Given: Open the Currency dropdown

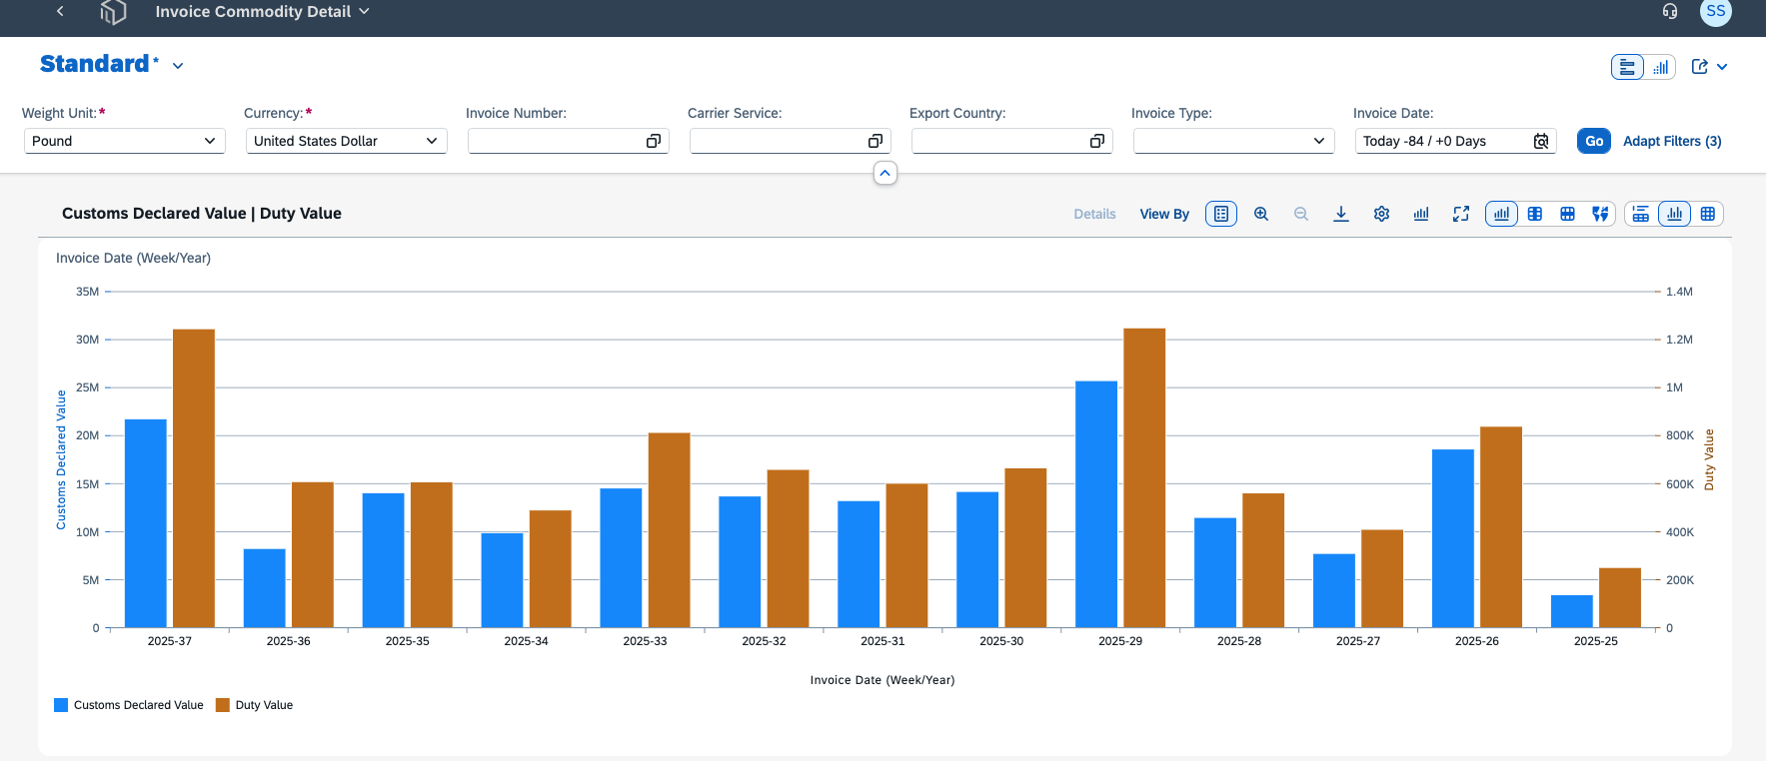Looking at the screenshot, I should point(346,141).
